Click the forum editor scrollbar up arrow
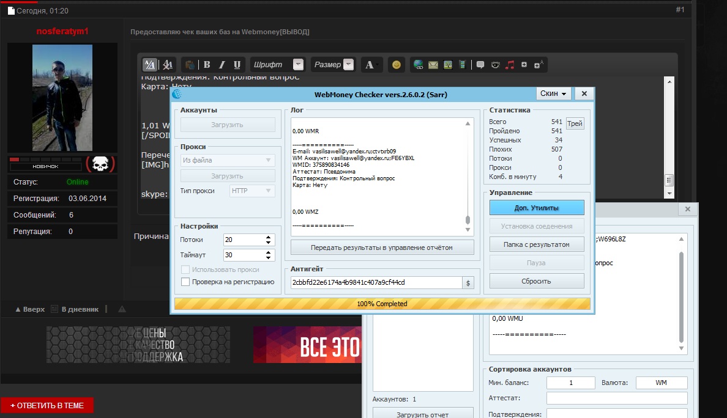The image size is (727, 418). point(669,81)
